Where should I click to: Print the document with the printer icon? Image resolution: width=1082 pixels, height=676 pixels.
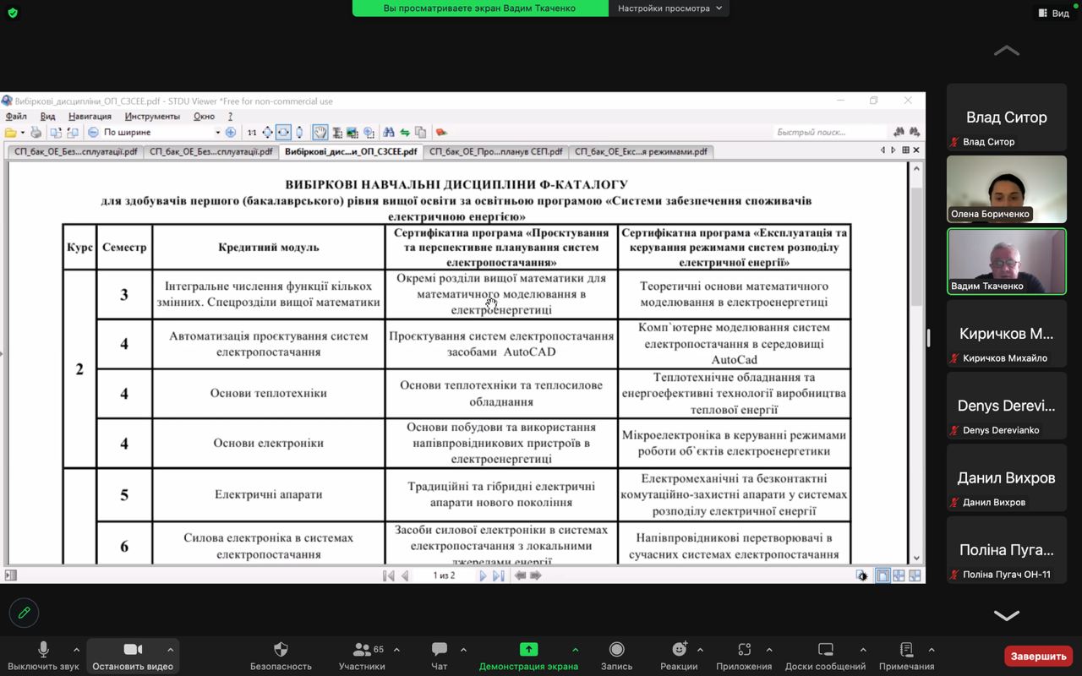(36, 133)
